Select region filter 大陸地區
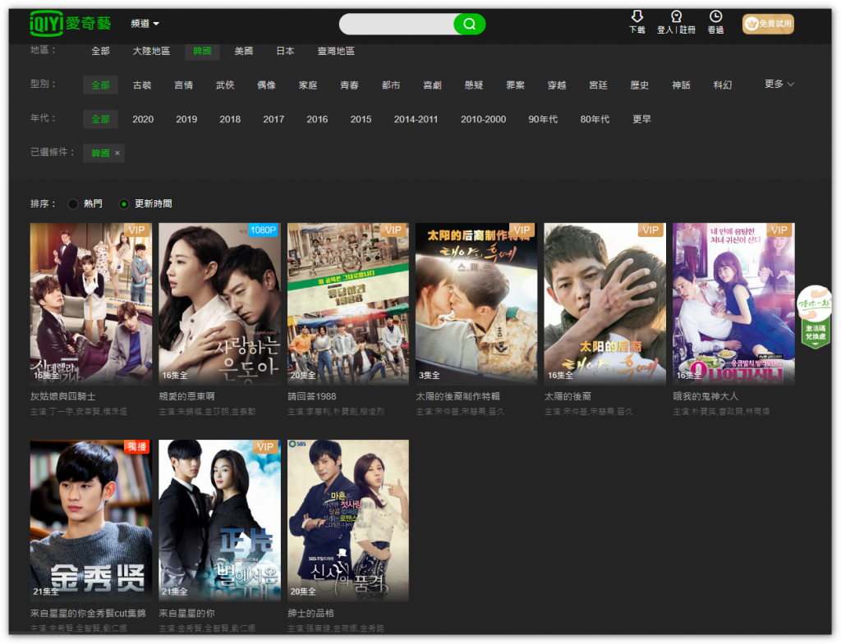841x644 pixels. pos(151,51)
